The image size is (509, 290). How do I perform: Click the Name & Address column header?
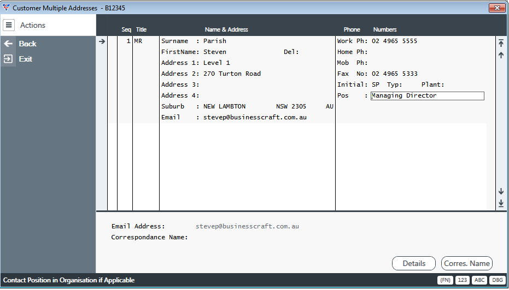(226, 29)
